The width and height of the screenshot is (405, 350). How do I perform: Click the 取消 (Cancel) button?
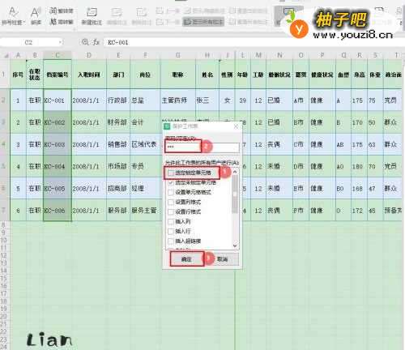tap(223, 259)
